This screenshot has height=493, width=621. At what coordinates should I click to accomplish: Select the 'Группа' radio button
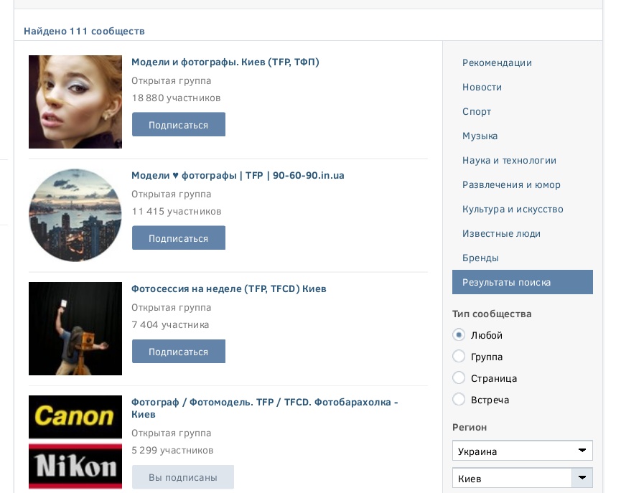click(459, 357)
